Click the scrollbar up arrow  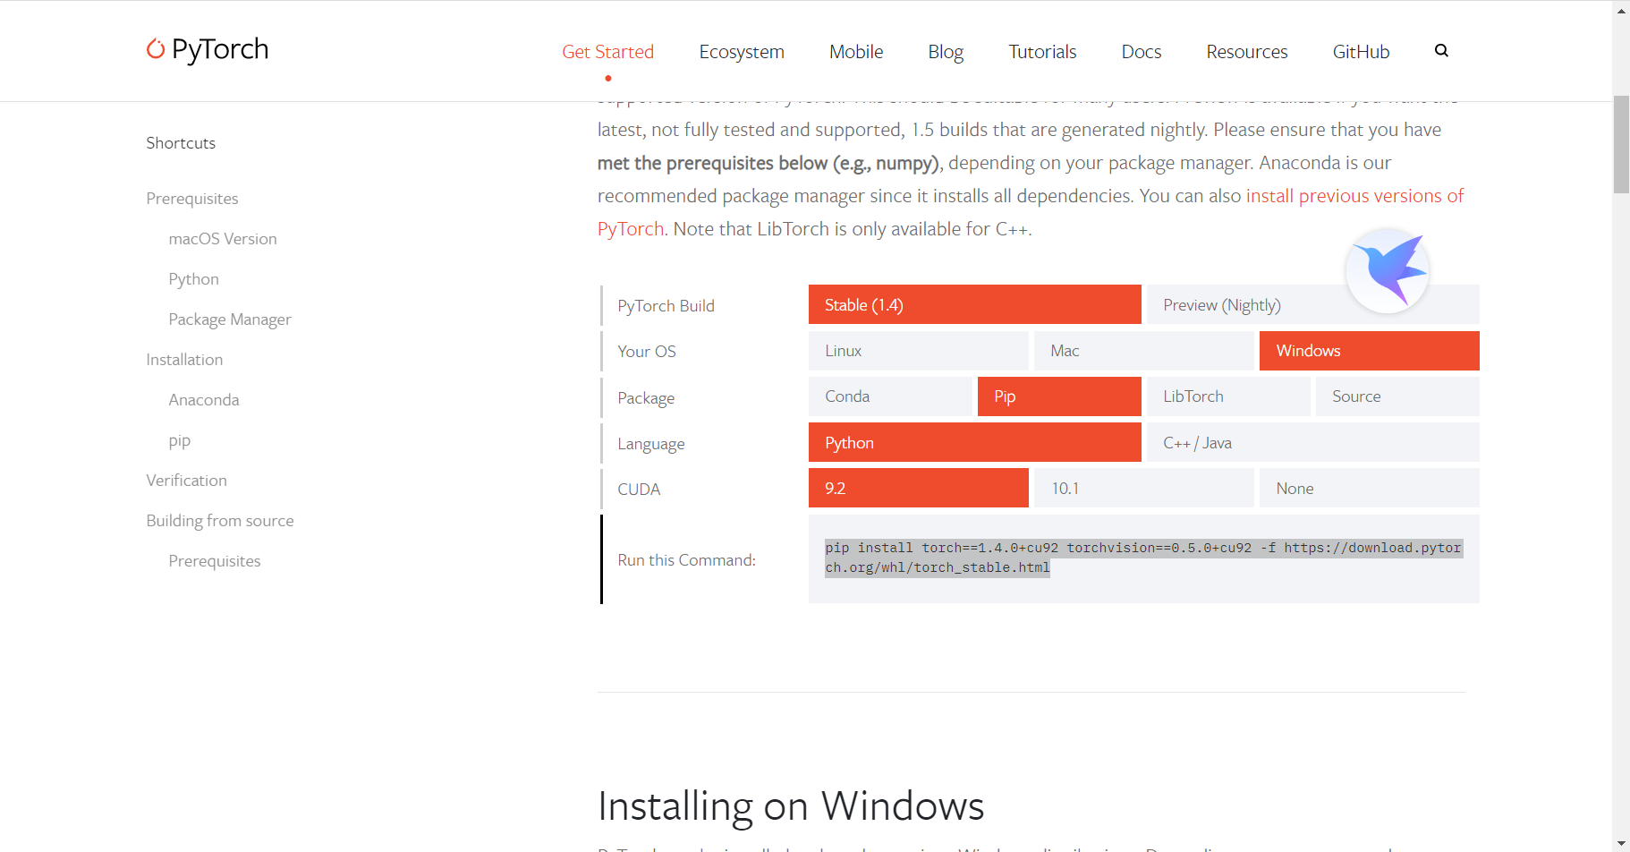1619,11
